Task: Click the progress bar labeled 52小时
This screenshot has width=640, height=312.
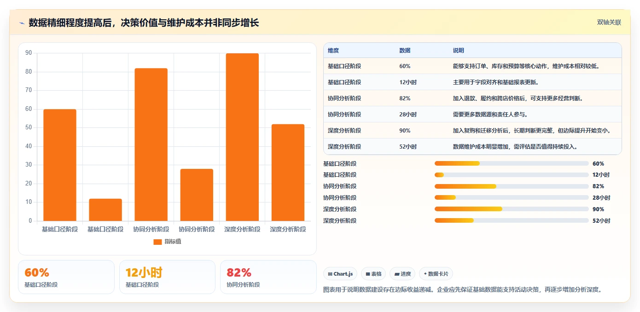Action: click(512, 221)
